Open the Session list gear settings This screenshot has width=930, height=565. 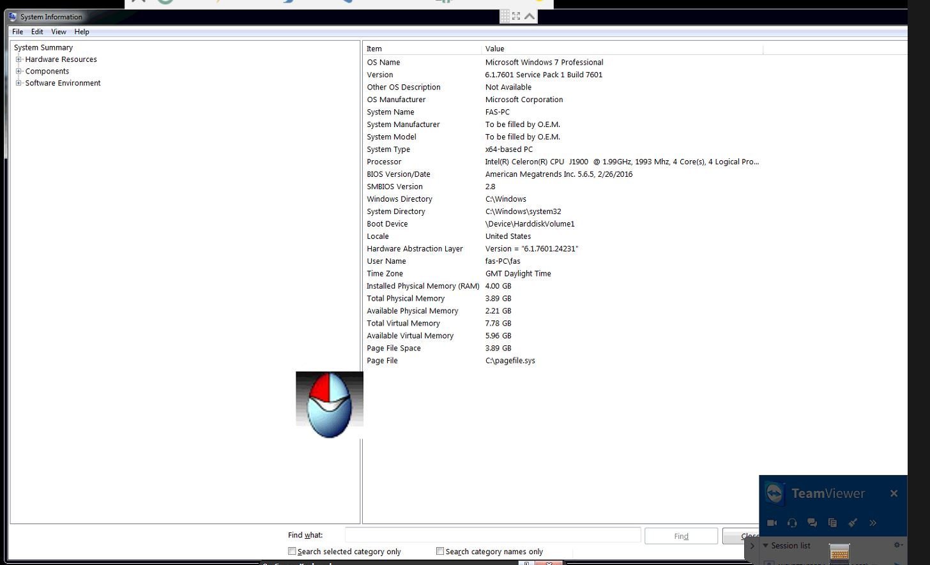897,545
